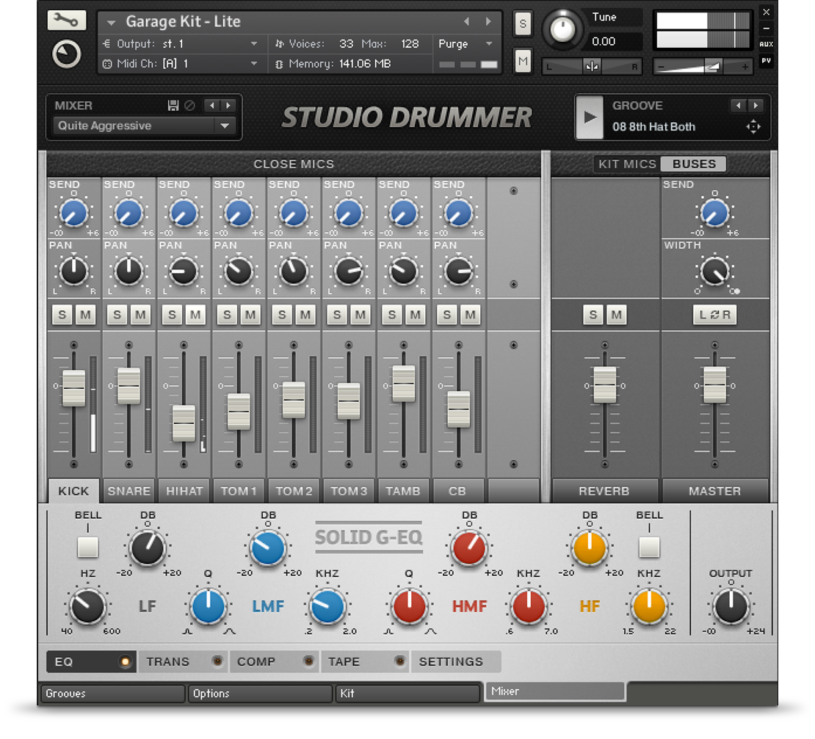This screenshot has width=815, height=739.
Task: Click the HF DB orange knob
Action: (x=590, y=548)
